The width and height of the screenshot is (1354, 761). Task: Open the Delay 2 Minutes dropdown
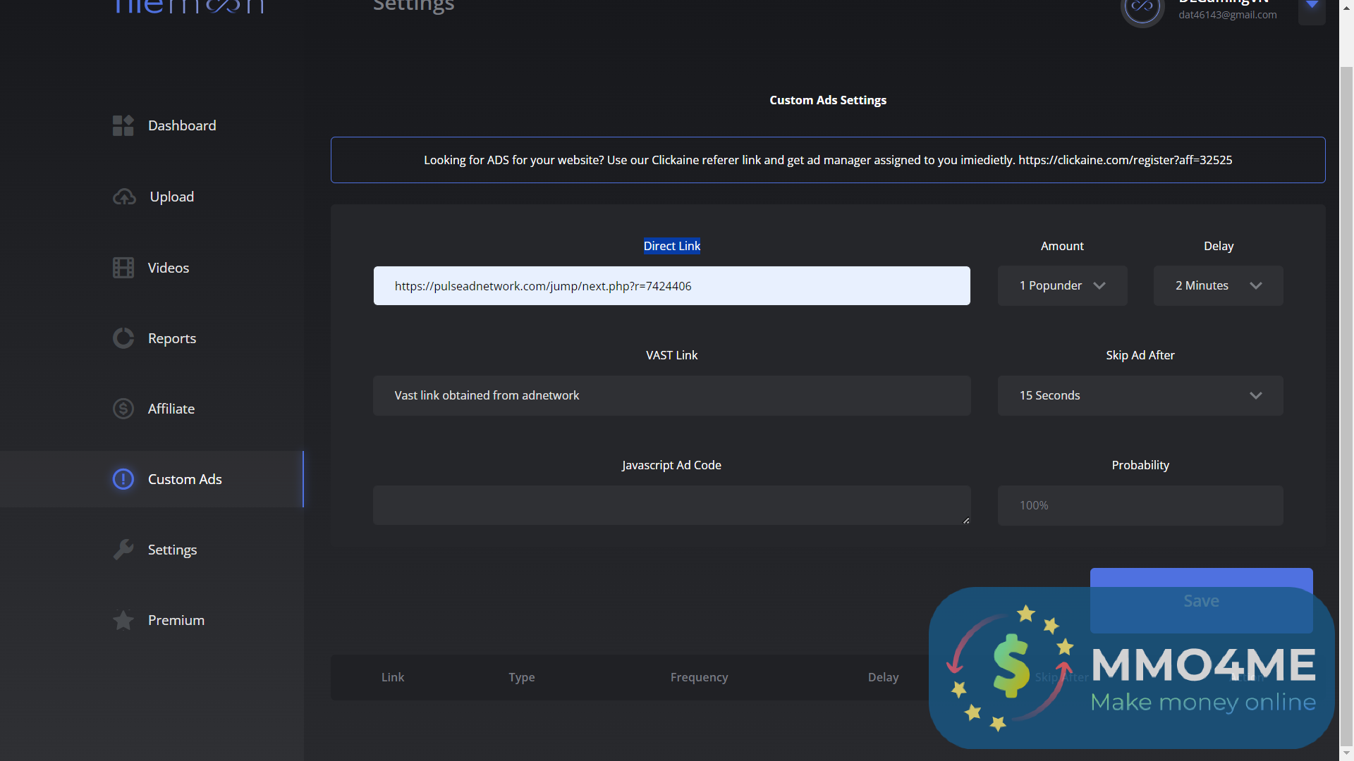click(1218, 285)
